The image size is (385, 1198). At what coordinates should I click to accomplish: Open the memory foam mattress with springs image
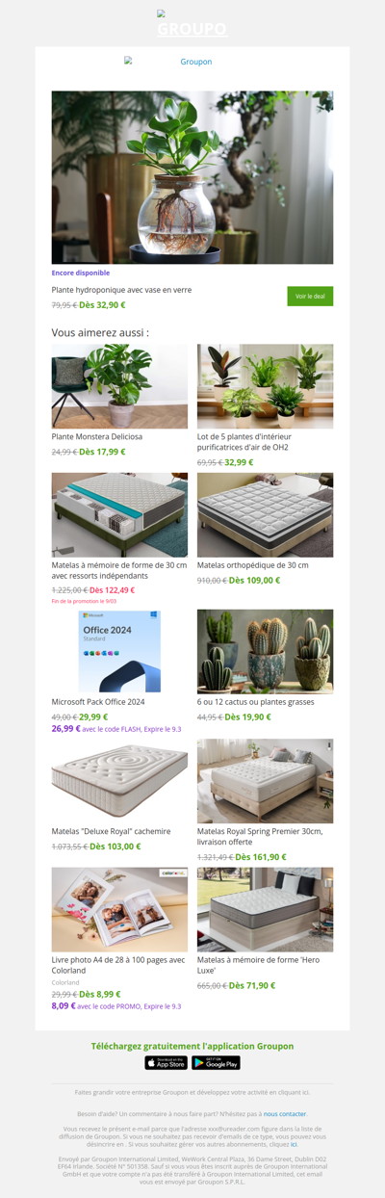pos(119,515)
